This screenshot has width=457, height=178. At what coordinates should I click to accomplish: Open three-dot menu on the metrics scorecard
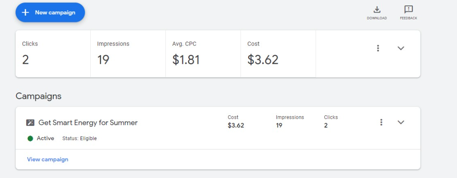378,48
